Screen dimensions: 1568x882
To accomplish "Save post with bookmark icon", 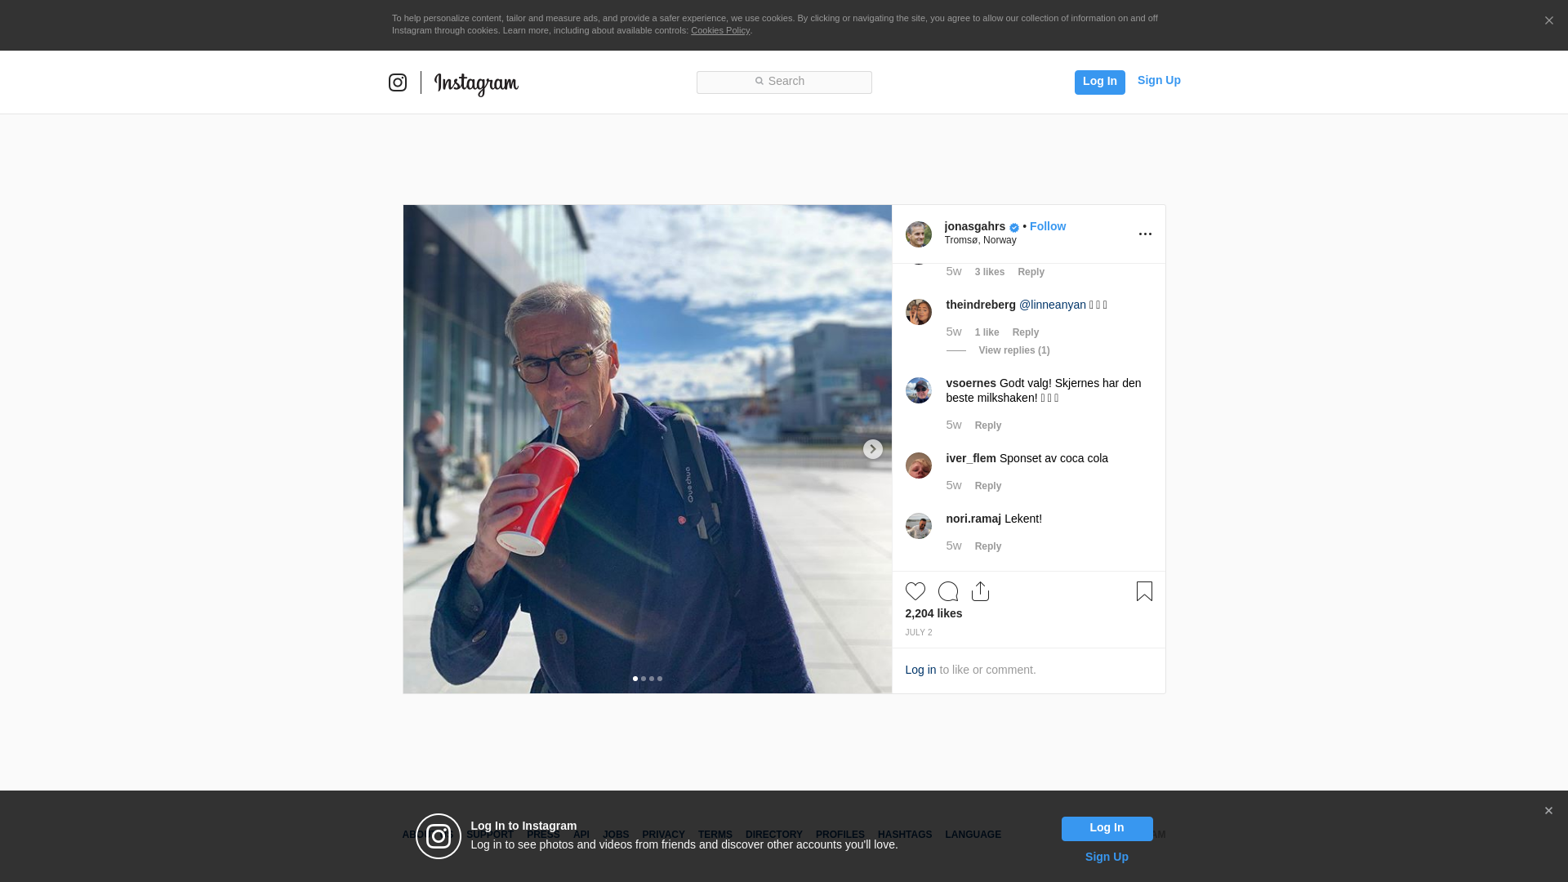I will [1144, 591].
